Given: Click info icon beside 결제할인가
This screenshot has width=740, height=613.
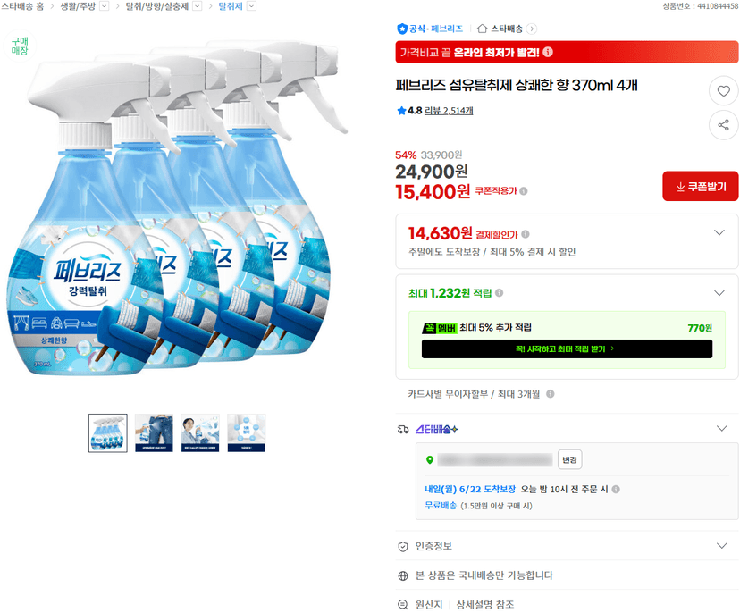Looking at the screenshot, I should point(526,234).
